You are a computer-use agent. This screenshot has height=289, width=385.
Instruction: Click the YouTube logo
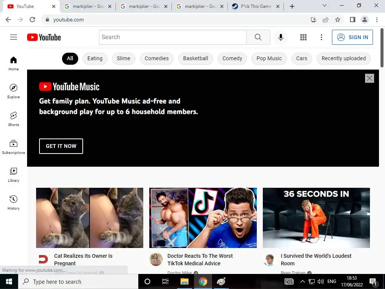point(44,37)
